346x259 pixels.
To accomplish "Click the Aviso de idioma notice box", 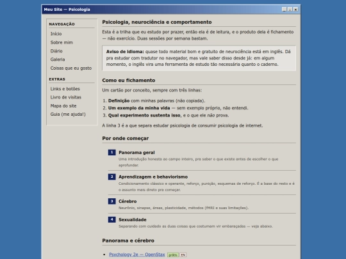I will [x=199, y=58].
